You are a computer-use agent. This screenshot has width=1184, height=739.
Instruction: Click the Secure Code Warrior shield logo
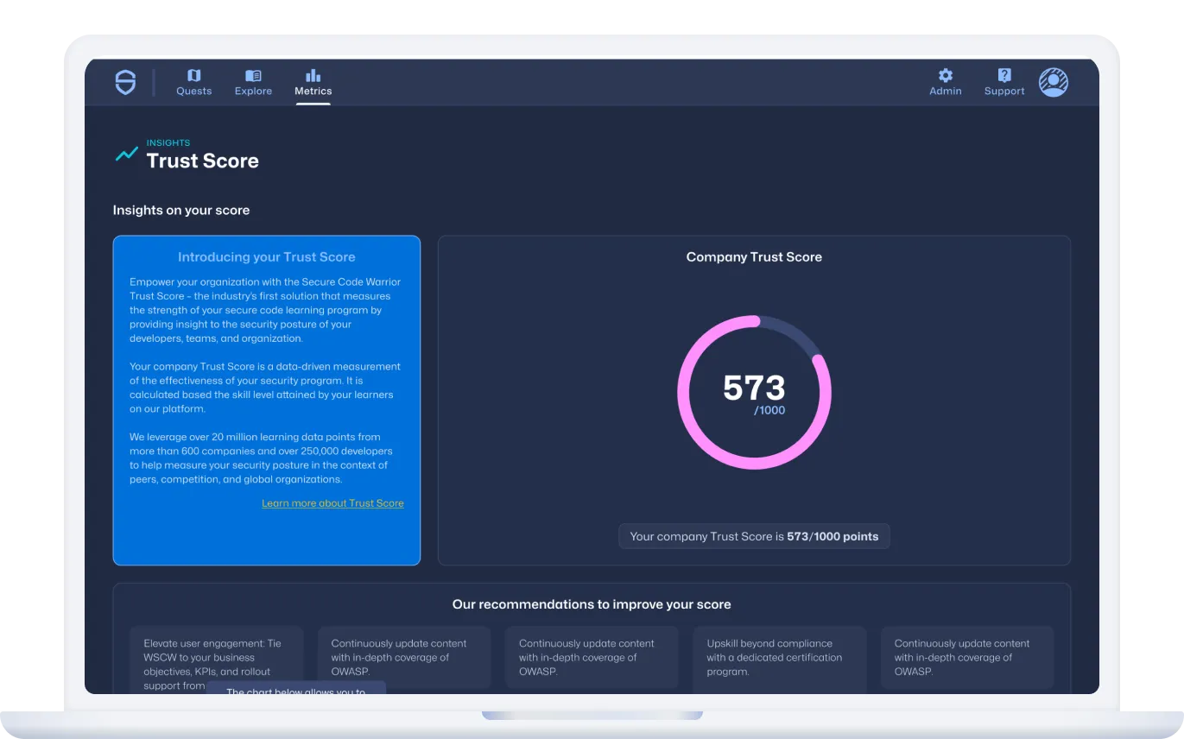(124, 82)
